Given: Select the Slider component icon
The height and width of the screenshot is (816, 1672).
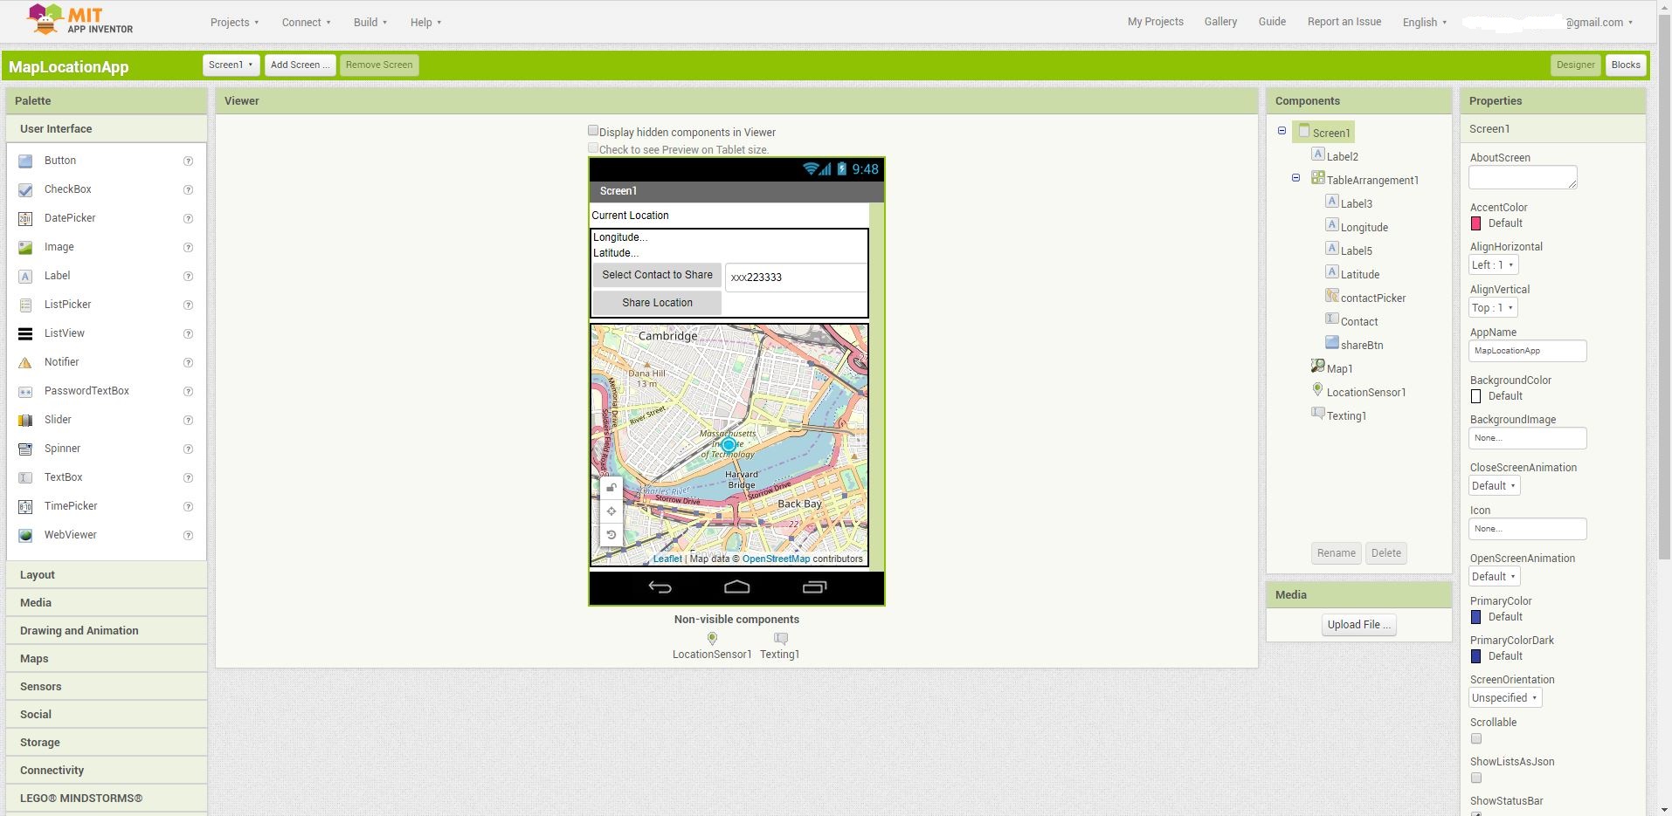Looking at the screenshot, I should tap(25, 420).
